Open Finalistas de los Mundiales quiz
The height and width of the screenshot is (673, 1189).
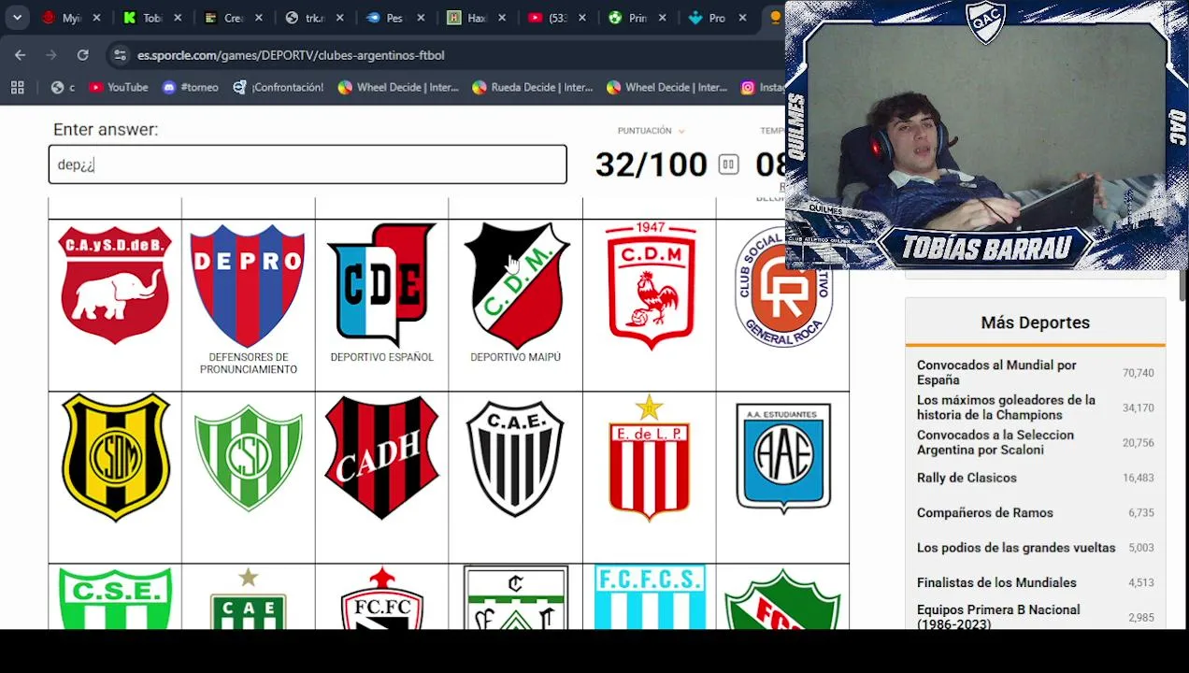tap(996, 582)
